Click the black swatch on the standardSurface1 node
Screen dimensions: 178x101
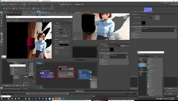pos(60,69)
